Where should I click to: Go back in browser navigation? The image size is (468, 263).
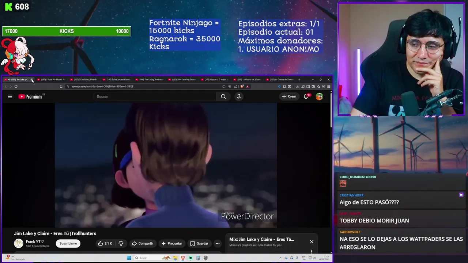coord(5,87)
